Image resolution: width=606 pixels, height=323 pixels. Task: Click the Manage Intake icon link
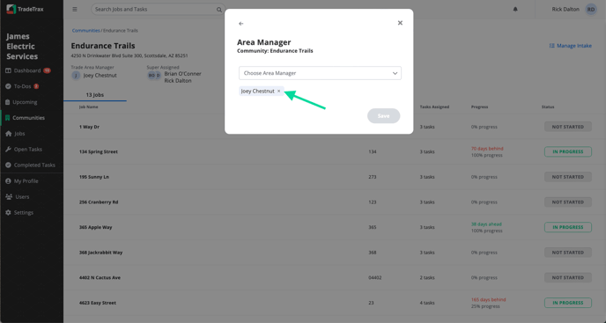pyautogui.click(x=571, y=46)
